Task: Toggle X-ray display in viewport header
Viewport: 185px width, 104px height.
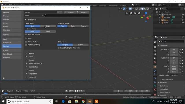Action: pyautogui.click(x=136, y=8)
